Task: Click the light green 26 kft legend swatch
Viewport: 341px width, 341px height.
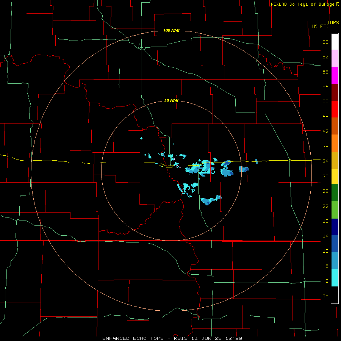Action: [335, 210]
